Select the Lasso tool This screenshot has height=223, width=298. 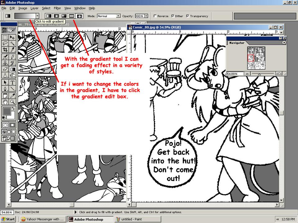coord(5,43)
